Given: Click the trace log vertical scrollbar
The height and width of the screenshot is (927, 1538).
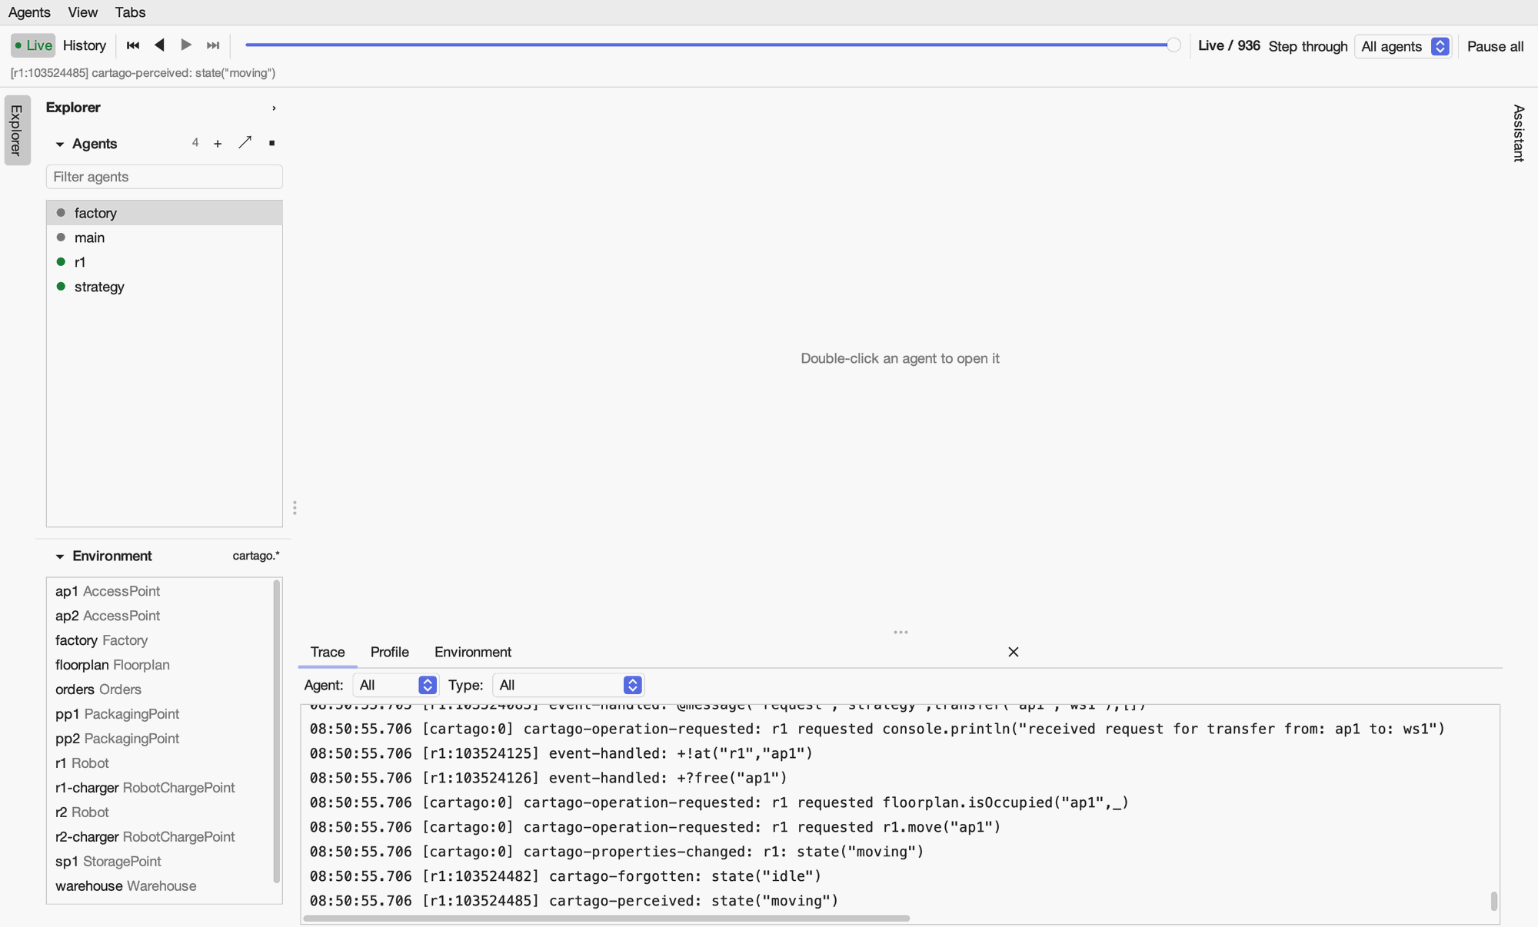Looking at the screenshot, I should tap(1493, 901).
